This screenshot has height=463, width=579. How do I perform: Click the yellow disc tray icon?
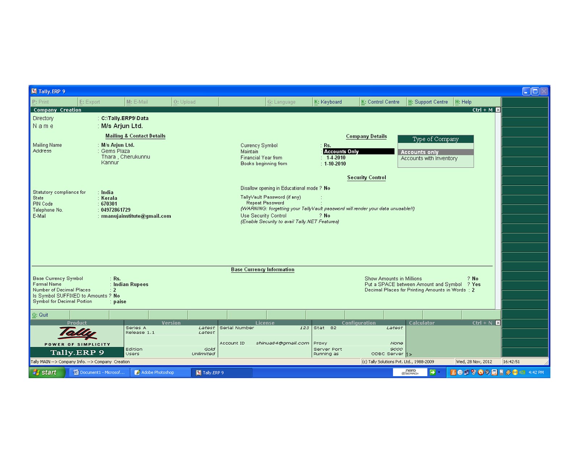click(515, 372)
